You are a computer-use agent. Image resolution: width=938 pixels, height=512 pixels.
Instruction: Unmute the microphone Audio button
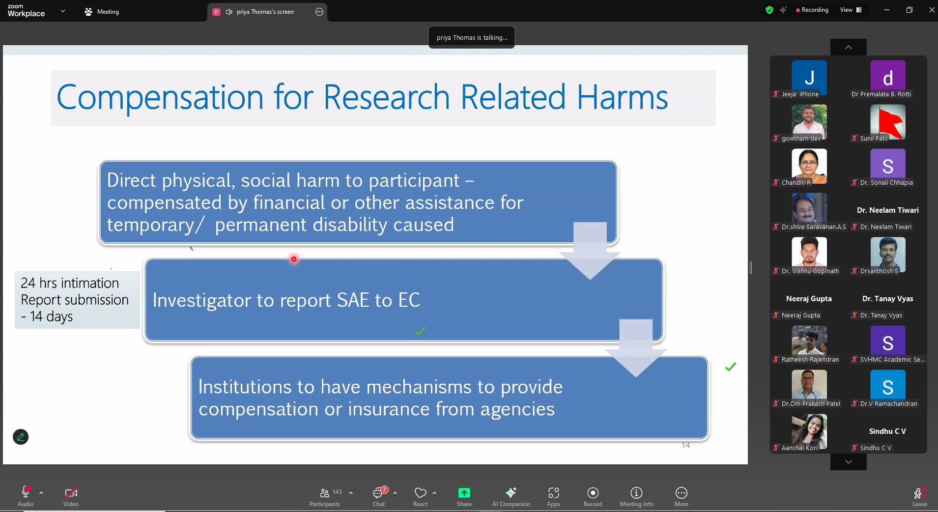tap(26, 496)
